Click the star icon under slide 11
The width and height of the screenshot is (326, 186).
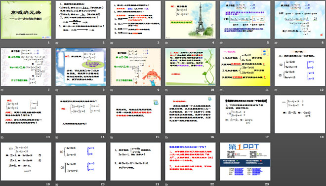coord(221,90)
